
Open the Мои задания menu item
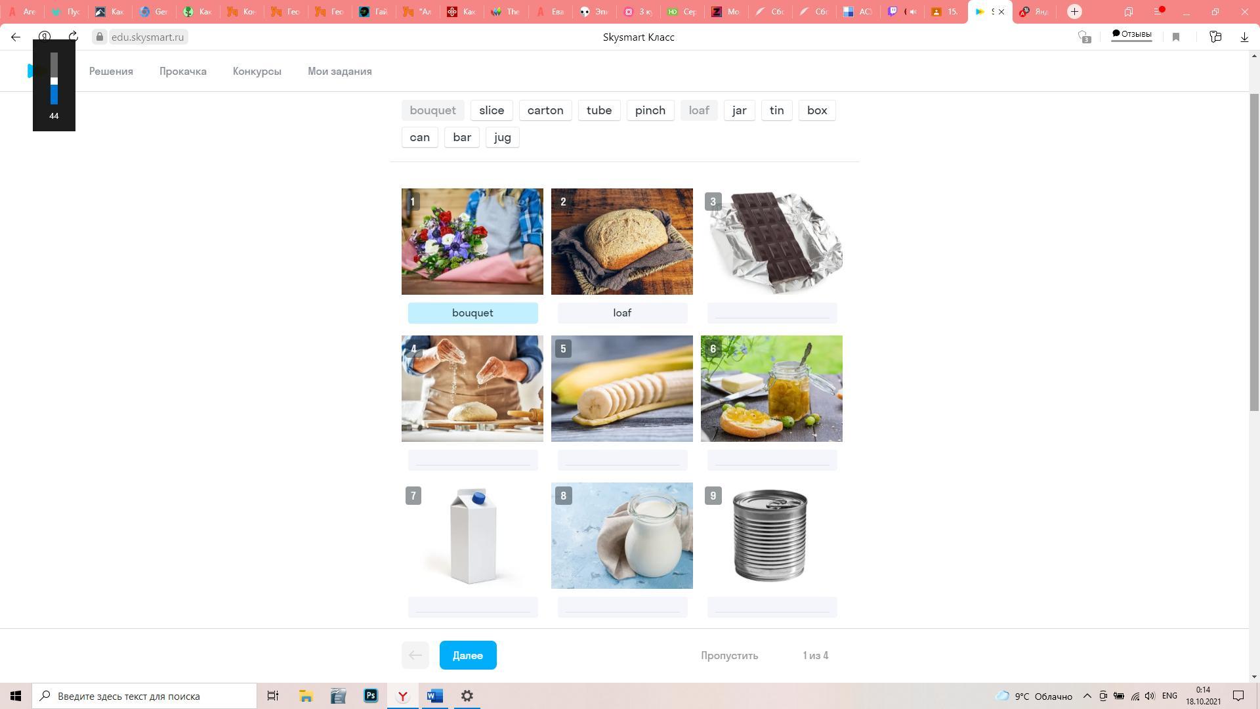[x=340, y=71]
